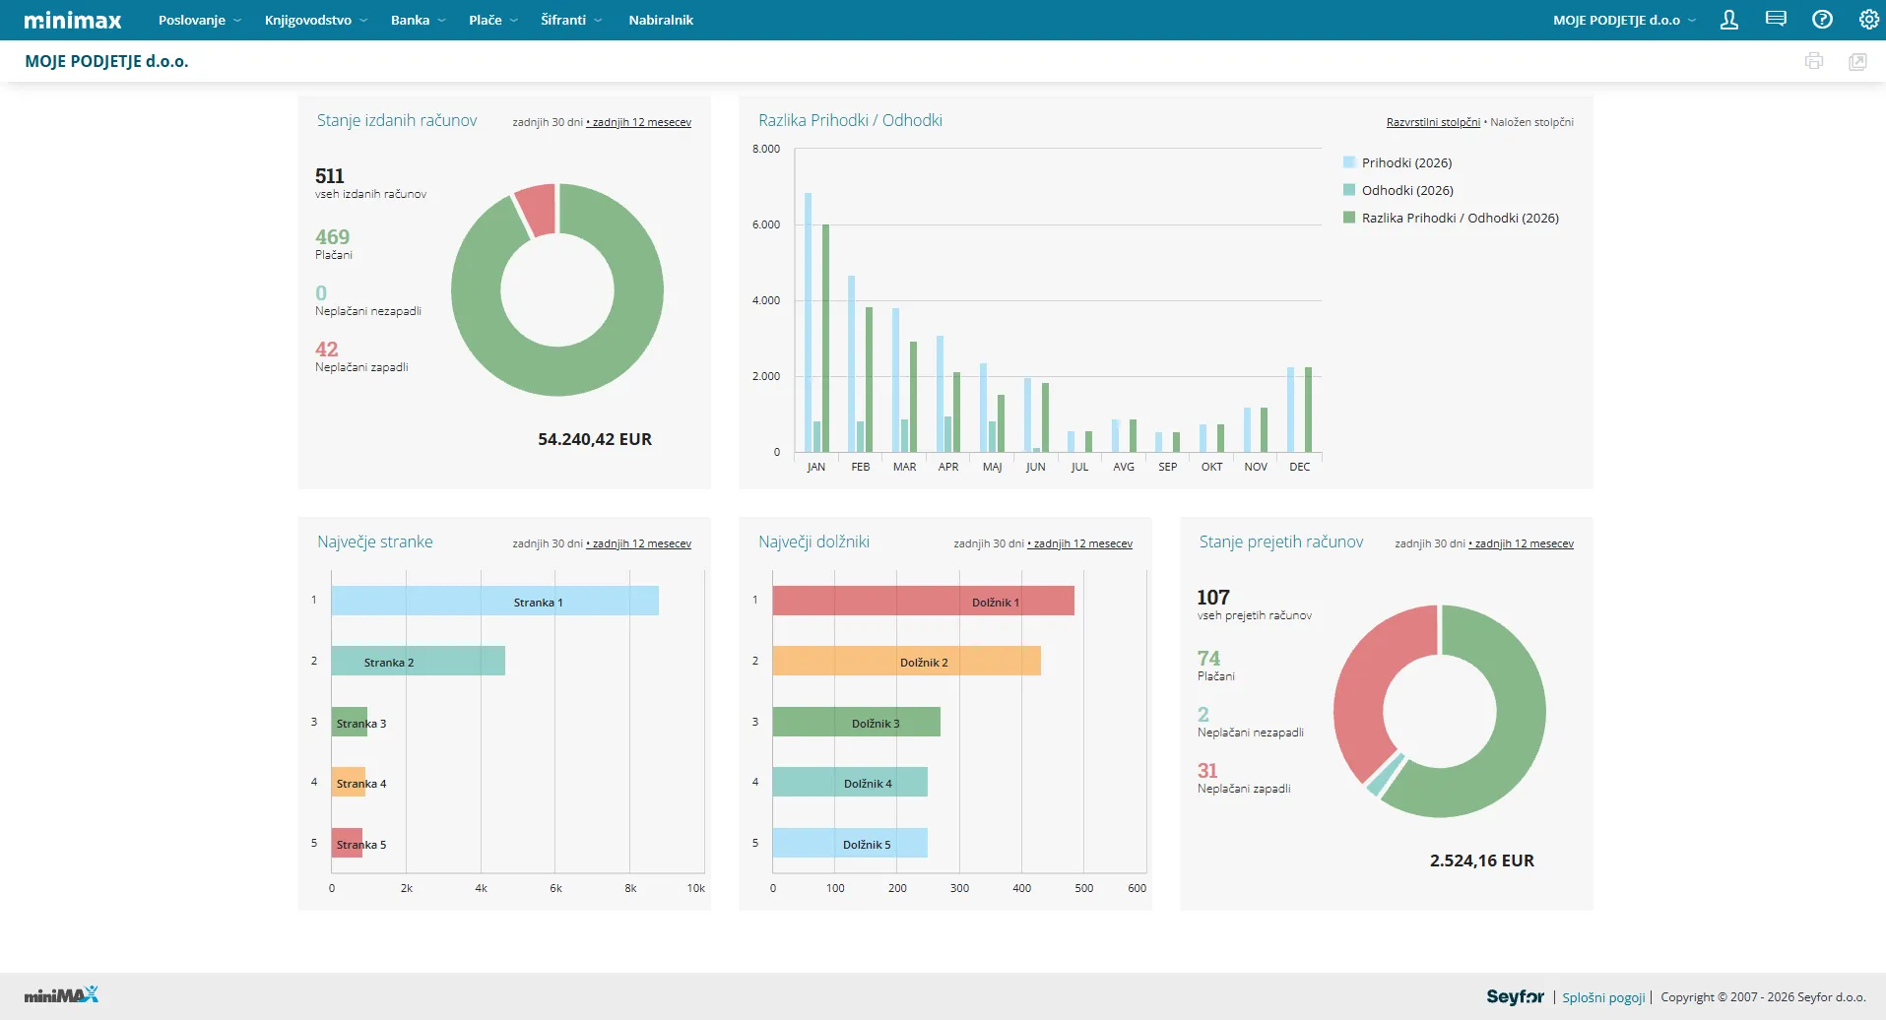The image size is (1886, 1020).
Task: Open the Plače menu
Action: coord(492,20)
